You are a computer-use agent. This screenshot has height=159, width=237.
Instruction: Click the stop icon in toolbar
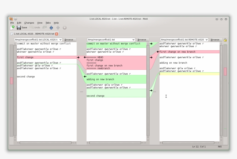tap(64, 28)
